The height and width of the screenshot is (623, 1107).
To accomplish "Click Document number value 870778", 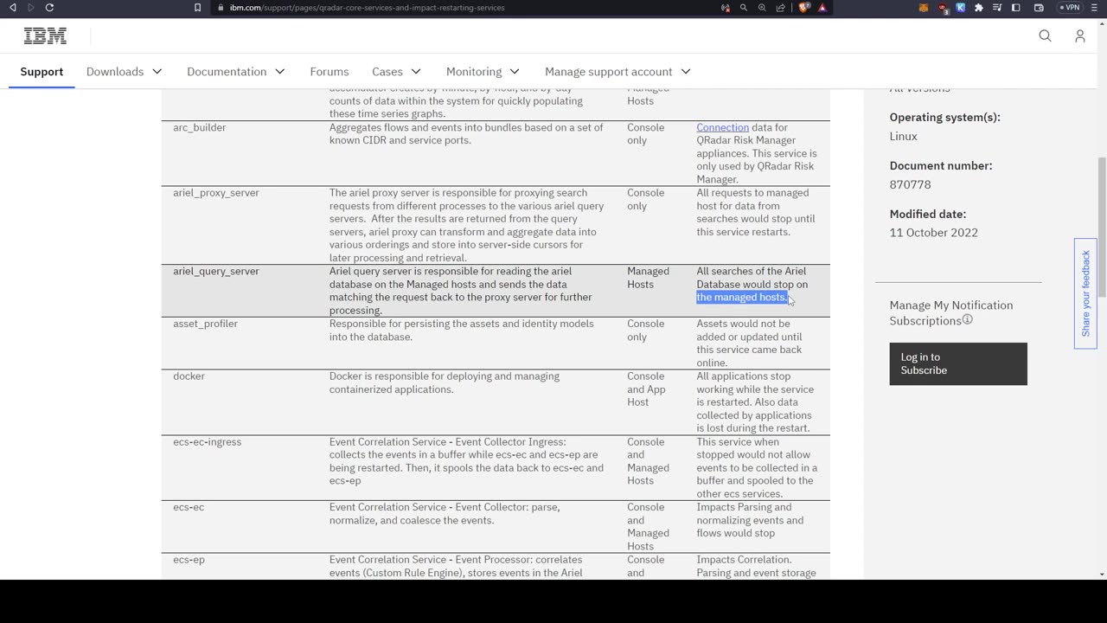I will 910,184.
